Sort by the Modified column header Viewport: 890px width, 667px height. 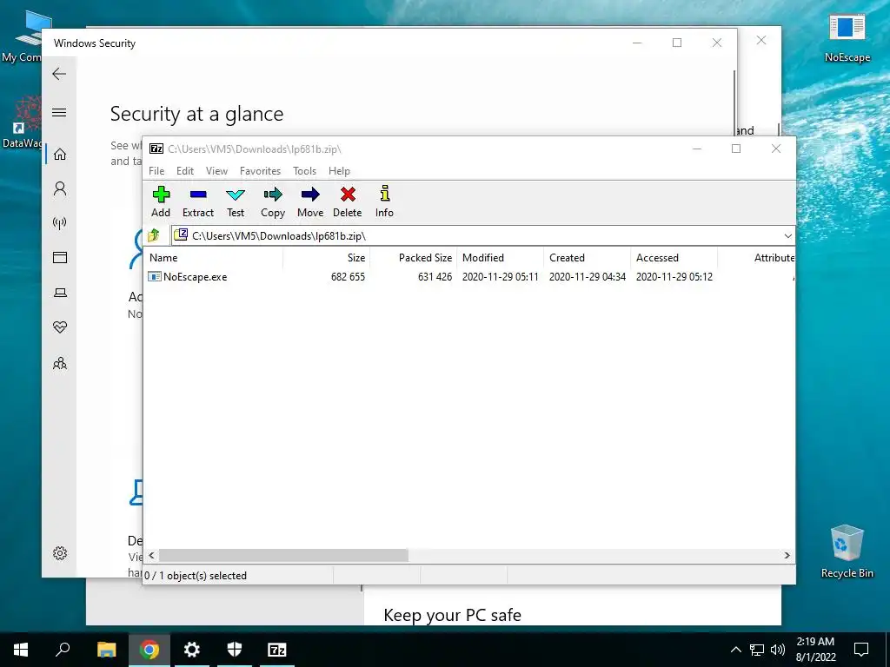click(500, 257)
